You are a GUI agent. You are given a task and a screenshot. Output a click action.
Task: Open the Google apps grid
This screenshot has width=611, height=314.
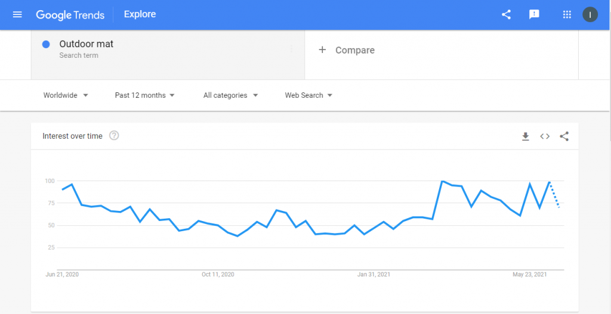pos(567,15)
